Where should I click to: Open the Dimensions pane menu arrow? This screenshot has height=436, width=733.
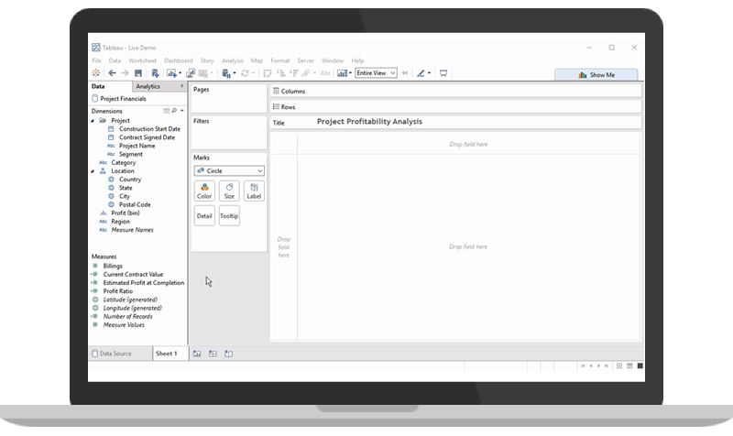[x=182, y=111]
